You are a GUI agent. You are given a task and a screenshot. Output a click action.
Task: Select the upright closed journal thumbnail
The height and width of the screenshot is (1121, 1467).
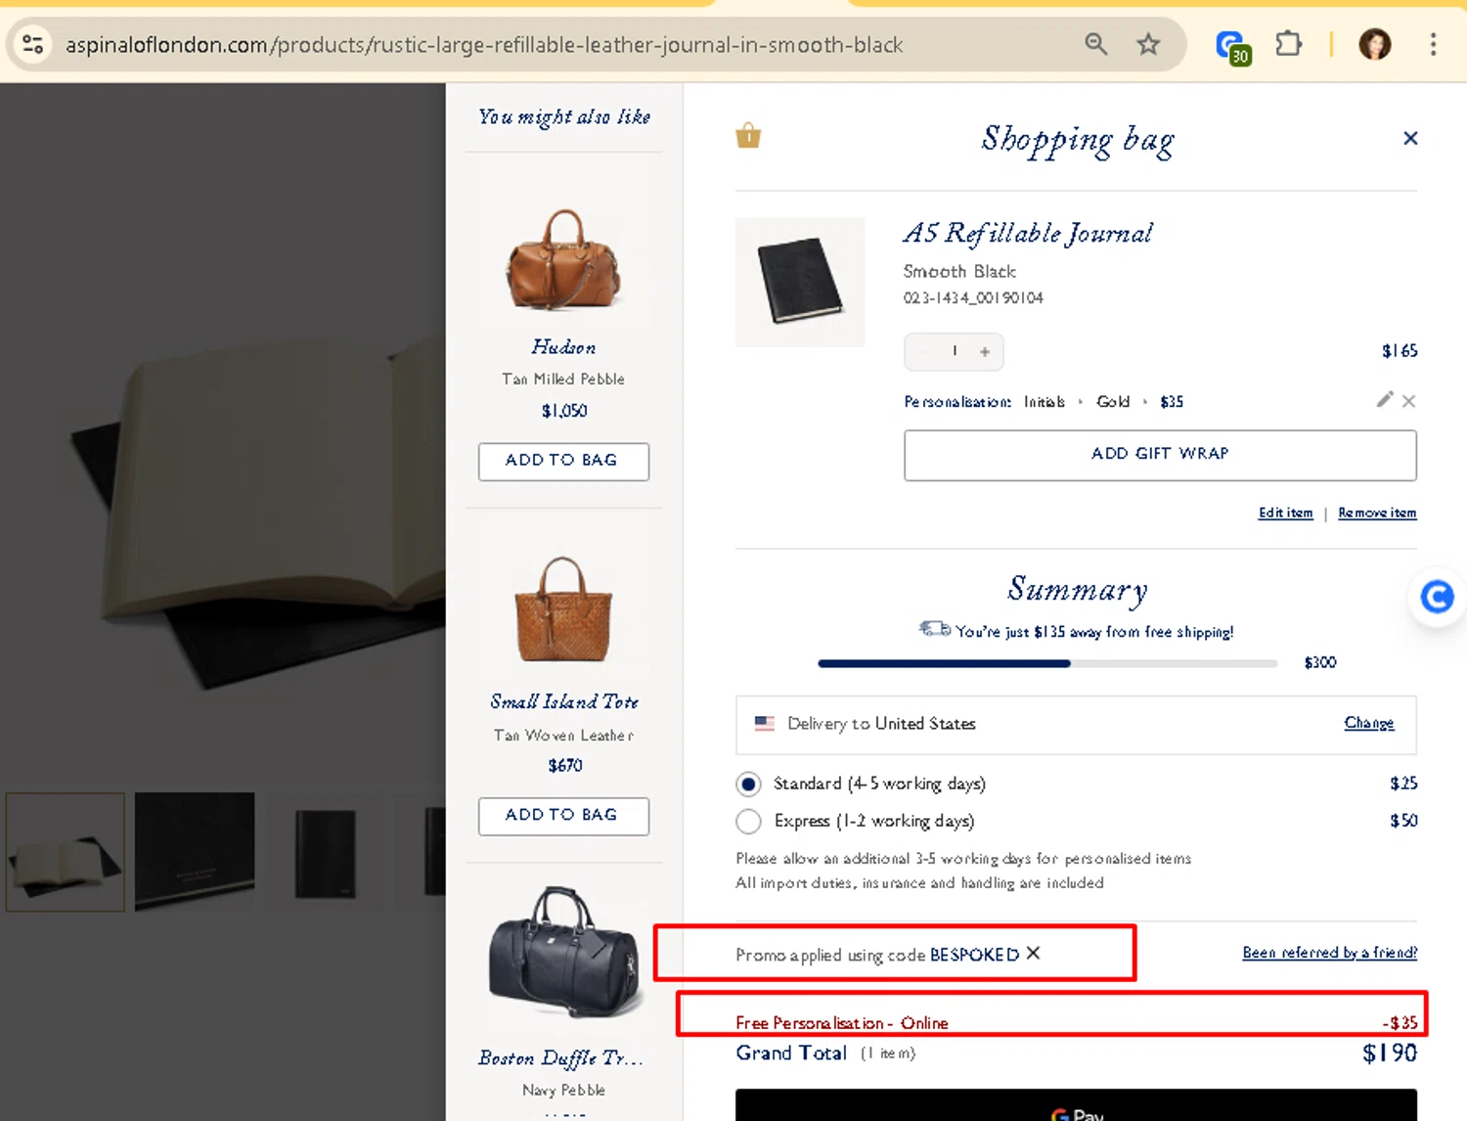coord(326,852)
